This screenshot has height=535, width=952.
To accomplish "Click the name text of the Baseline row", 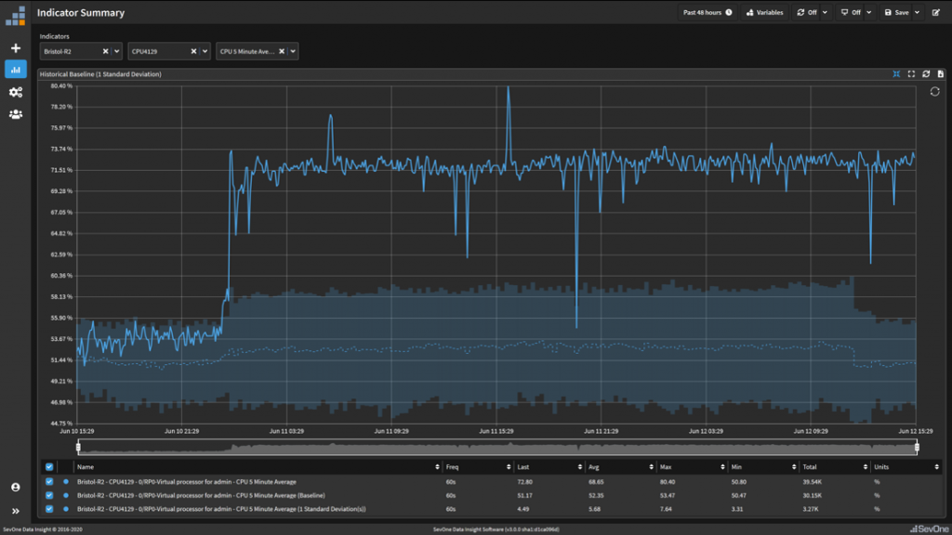I will tap(201, 496).
